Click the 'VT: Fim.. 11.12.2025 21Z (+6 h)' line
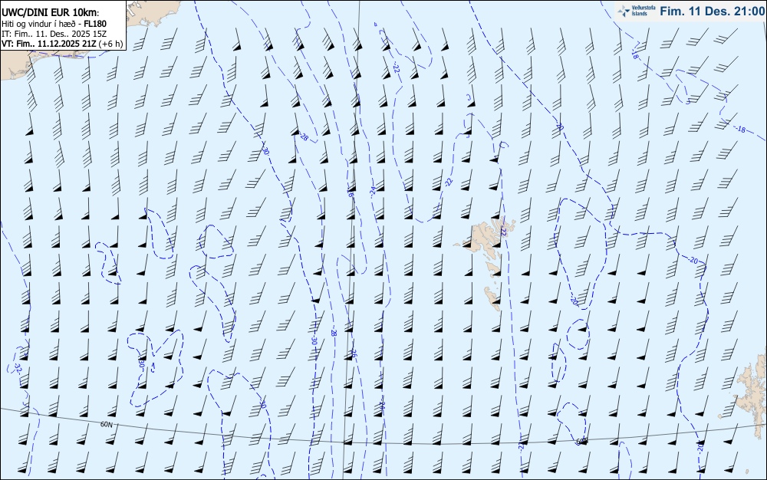Screen dimensions: 767x480 [x=62, y=44]
